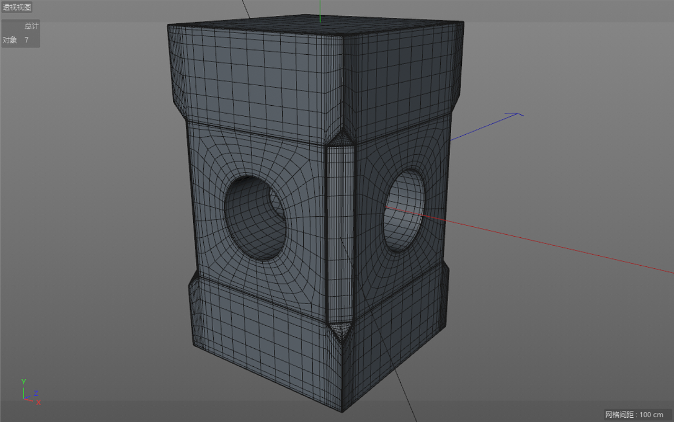Click the object count value 7
This screenshot has height=422, width=674.
tap(26, 40)
